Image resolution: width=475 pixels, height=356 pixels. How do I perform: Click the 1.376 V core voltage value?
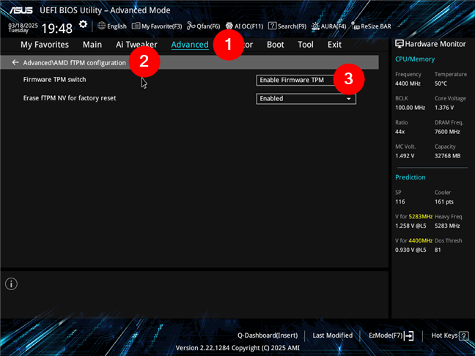coord(444,108)
